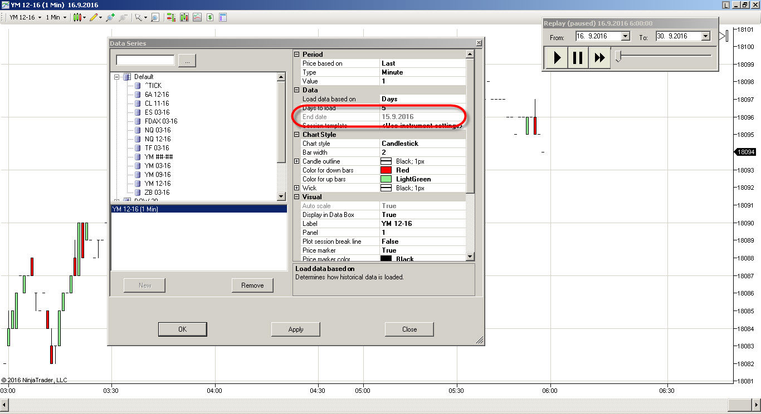The height and width of the screenshot is (414, 761).
Task: Collapse the Period property section
Action: pyautogui.click(x=296, y=55)
